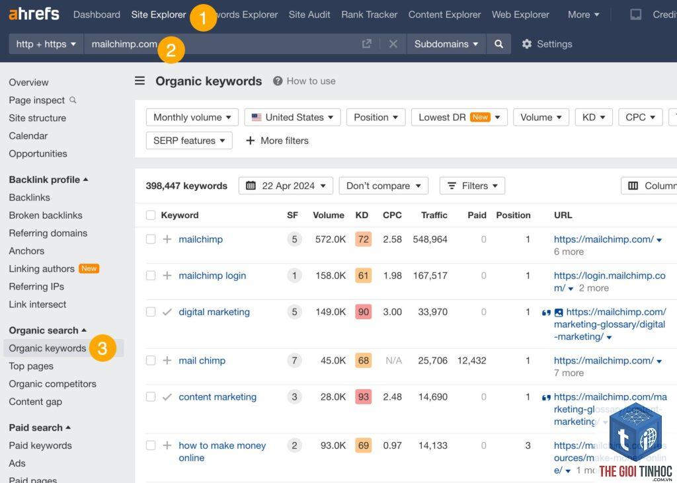Open Settings gear icon
Viewport: 677px width, 483px height.
pos(527,44)
